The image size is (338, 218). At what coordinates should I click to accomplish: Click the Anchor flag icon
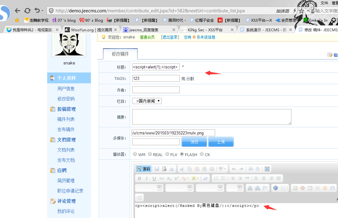(x=265, y=188)
